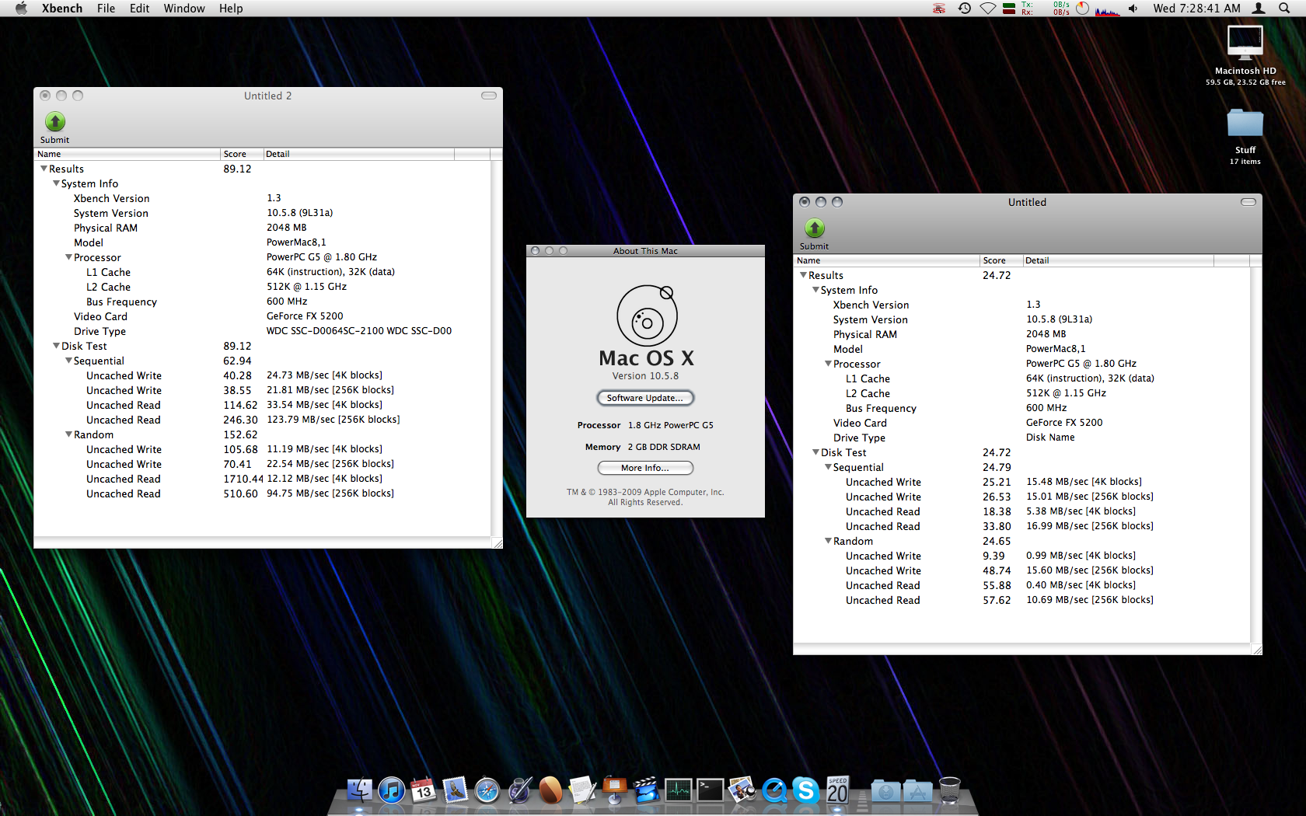Collapse Results in Untitled window
Viewport: 1306px width, 816px height.
click(803, 275)
